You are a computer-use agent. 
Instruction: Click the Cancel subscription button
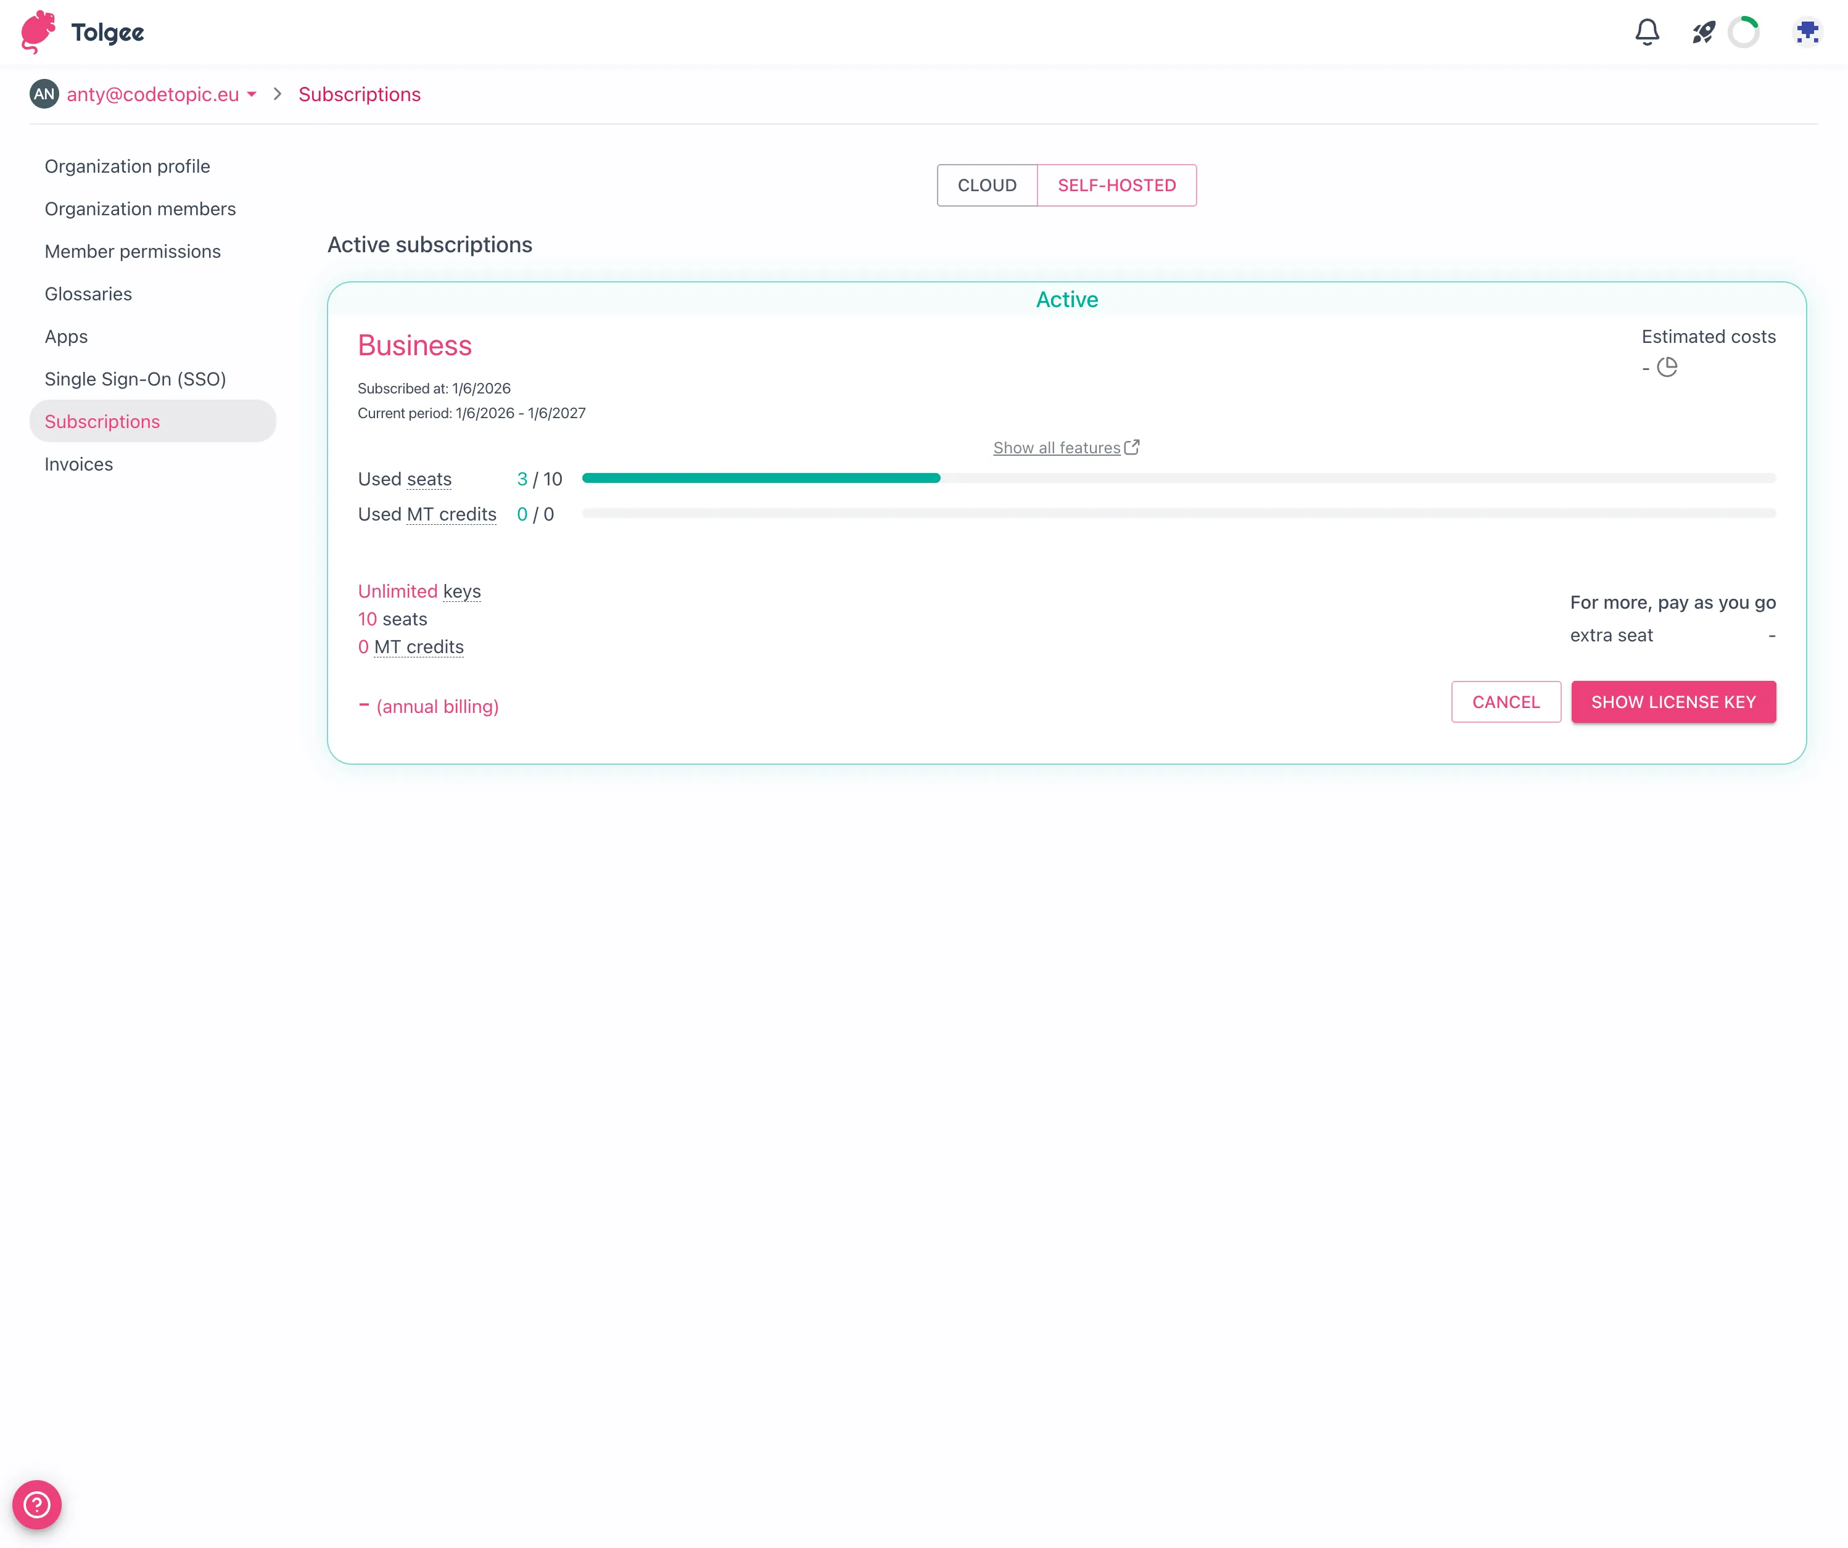coord(1505,702)
